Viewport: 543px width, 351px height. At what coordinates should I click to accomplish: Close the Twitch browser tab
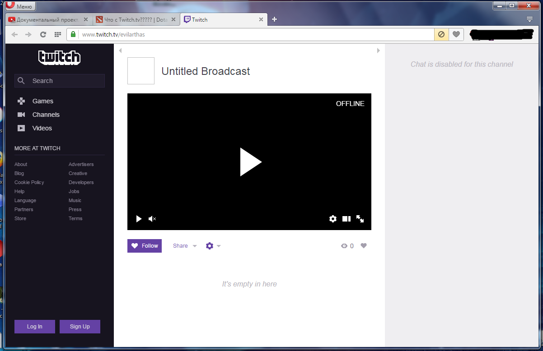[261, 20]
